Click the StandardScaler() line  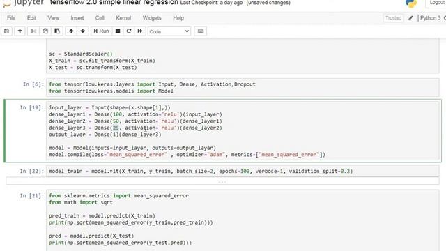point(81,54)
